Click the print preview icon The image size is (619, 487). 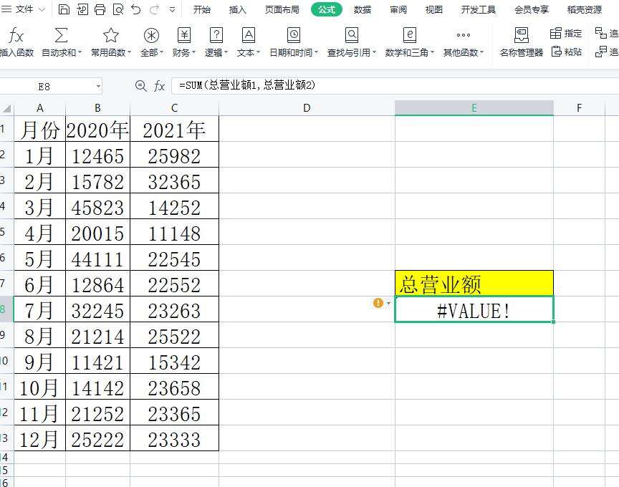[118, 9]
